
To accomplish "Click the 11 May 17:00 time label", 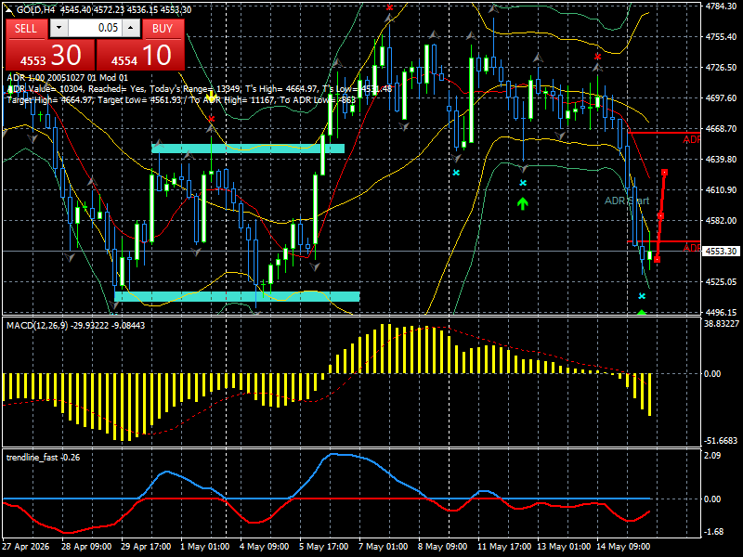I will pyautogui.click(x=504, y=546).
